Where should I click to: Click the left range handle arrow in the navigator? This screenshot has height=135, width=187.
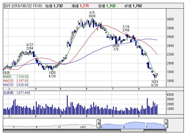(x=99, y=123)
